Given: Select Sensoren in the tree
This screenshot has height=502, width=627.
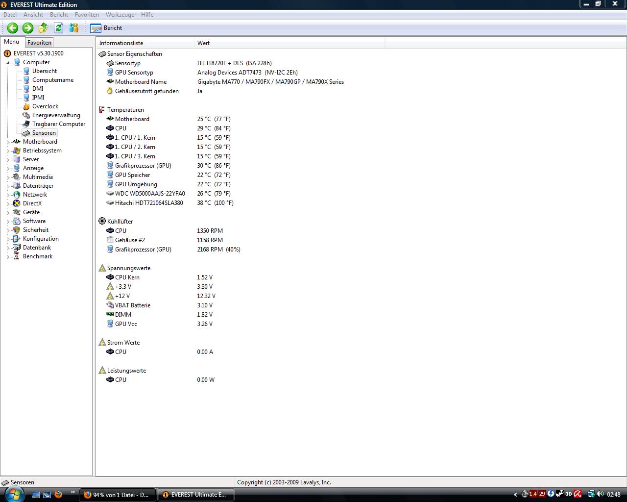Looking at the screenshot, I should tap(44, 133).
